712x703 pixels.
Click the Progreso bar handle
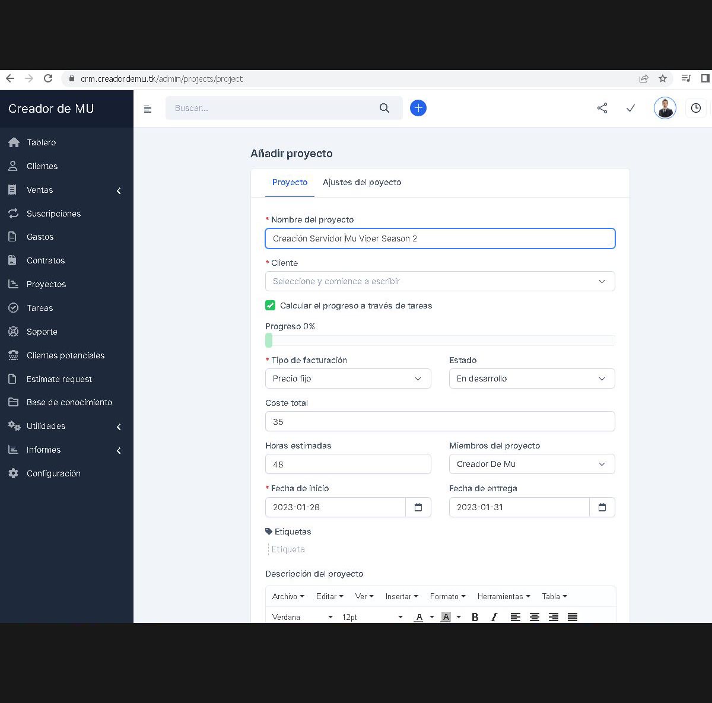(x=269, y=341)
